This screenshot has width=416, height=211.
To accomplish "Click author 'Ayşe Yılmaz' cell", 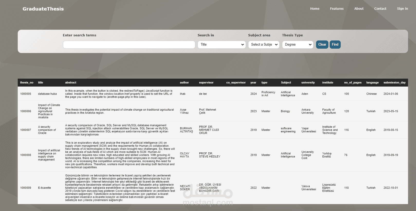I will [184, 111].
